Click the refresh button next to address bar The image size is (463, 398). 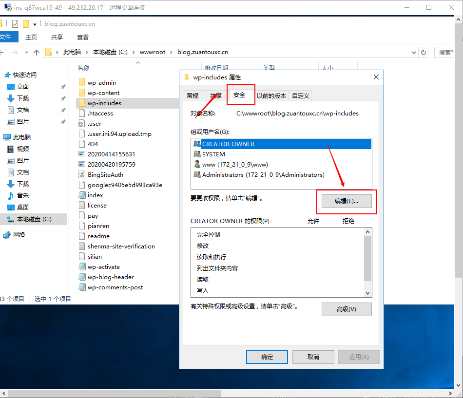point(424,52)
